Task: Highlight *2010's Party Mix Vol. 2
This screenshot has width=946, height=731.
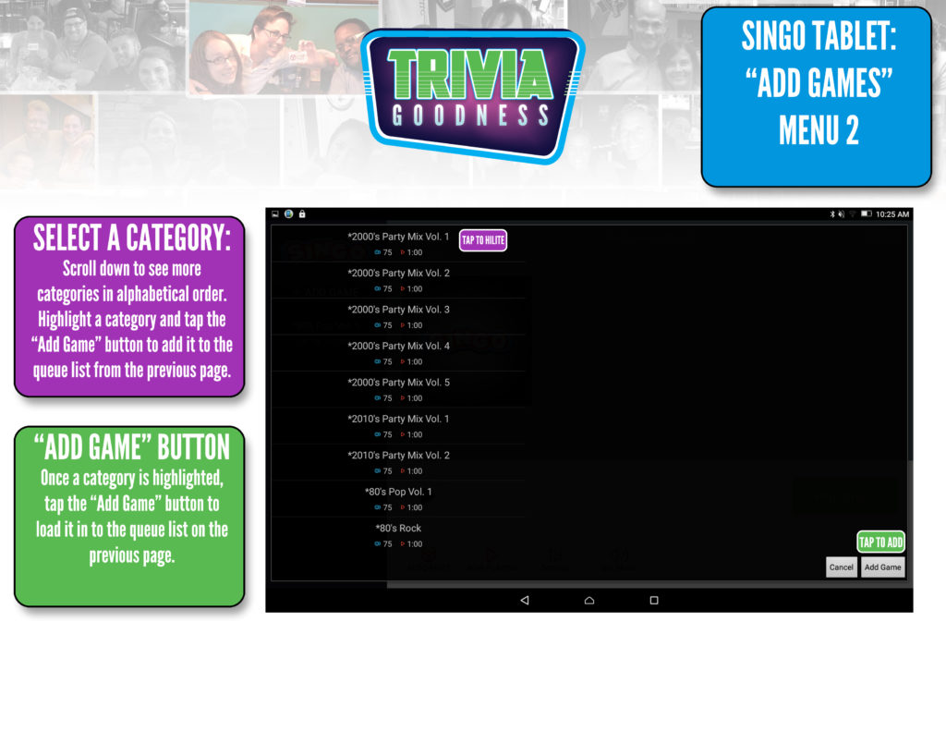Action: [398, 462]
